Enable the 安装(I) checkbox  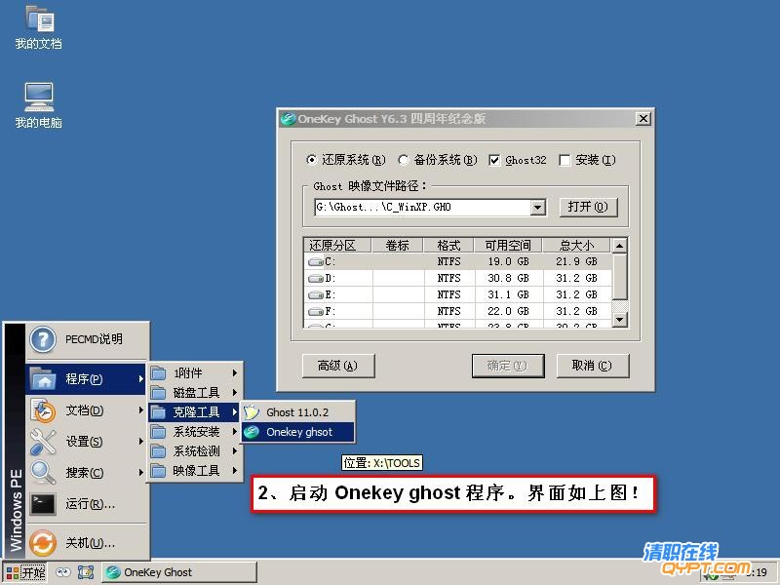565,160
